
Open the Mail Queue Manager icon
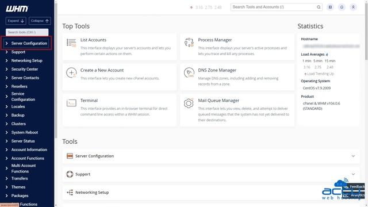(189, 103)
